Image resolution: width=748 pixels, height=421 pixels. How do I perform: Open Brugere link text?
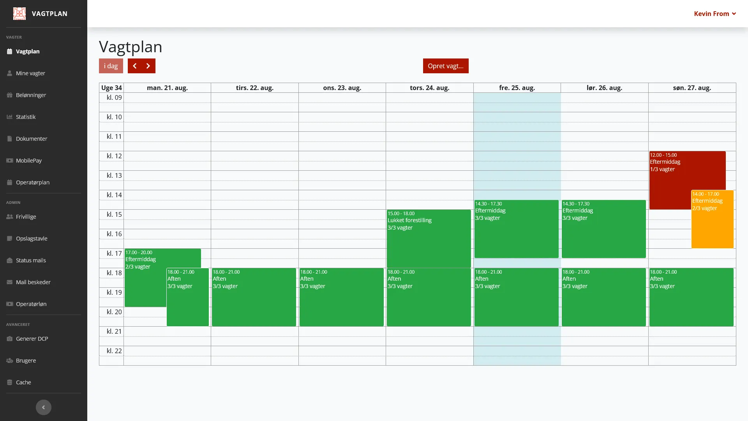[26, 361]
